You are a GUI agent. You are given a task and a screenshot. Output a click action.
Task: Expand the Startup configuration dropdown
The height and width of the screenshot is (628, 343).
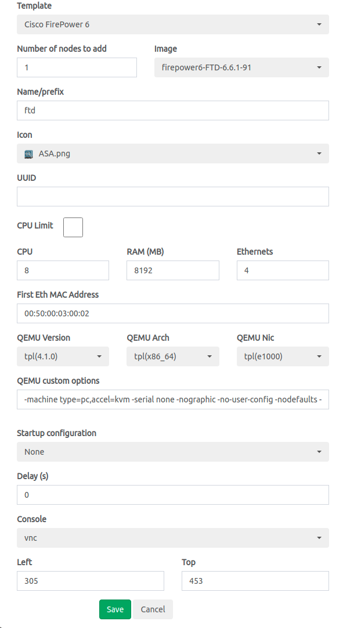173,452
